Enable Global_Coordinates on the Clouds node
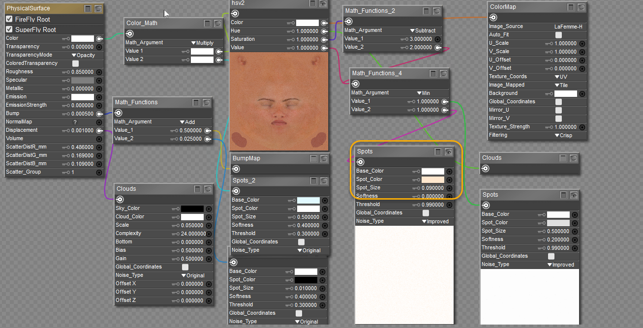Image resolution: width=643 pixels, height=328 pixels. [185, 267]
